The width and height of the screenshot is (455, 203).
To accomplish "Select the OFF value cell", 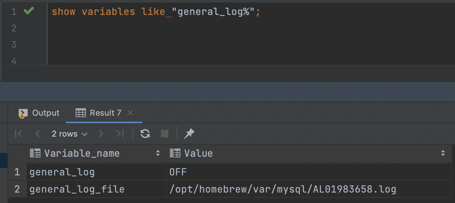I will (309, 172).
